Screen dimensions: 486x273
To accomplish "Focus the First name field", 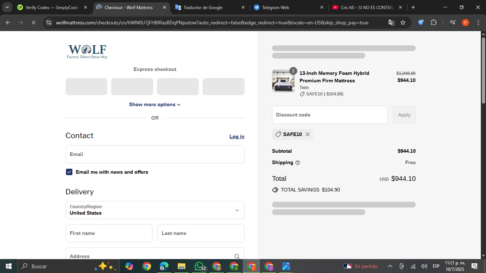I will coord(109,233).
